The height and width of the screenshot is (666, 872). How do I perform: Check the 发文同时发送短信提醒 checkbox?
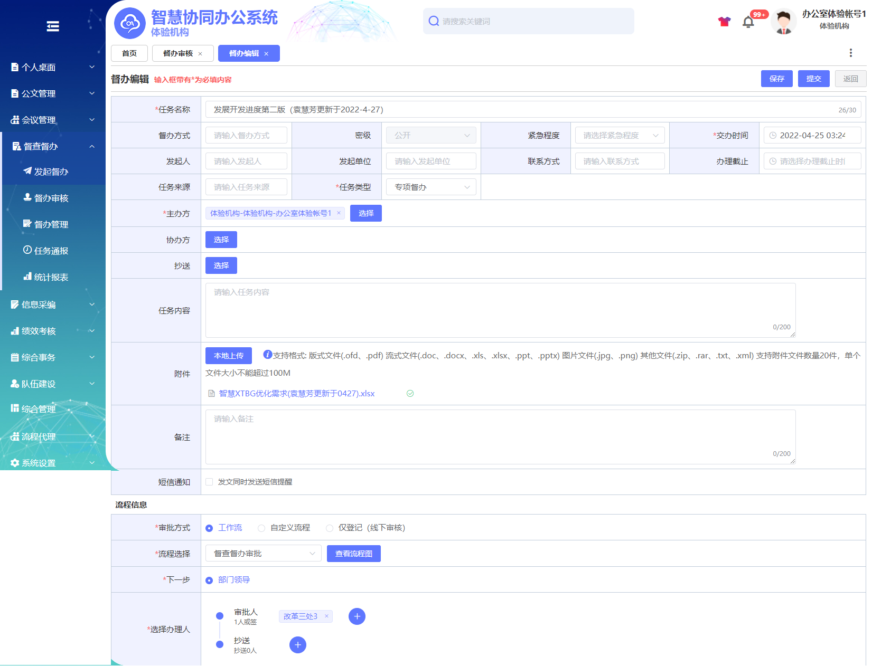pos(210,482)
